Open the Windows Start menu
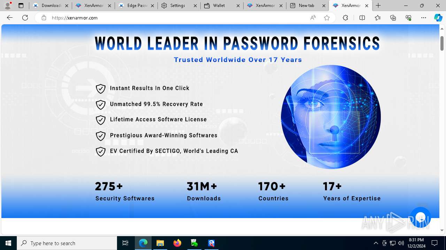Image resolution: width=446 pixels, height=250 pixels. pyautogui.click(x=8, y=243)
